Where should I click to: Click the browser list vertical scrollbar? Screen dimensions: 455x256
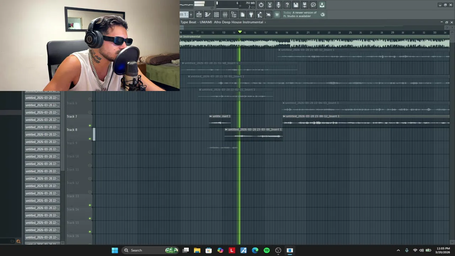coord(63,132)
